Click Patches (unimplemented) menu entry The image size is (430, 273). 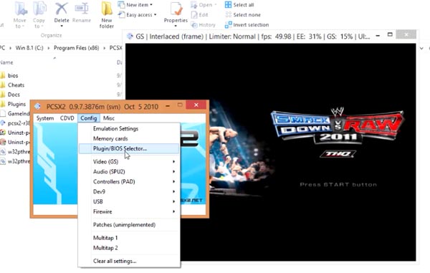click(x=130, y=225)
